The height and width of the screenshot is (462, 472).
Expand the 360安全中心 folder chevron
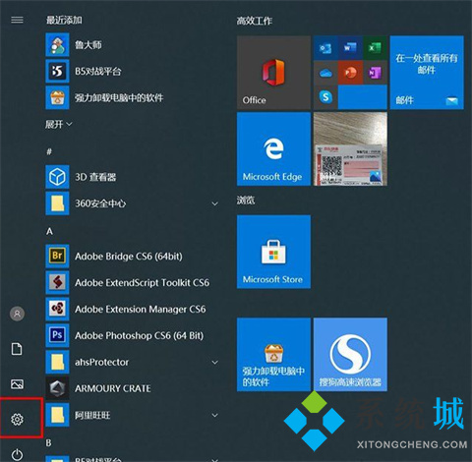click(214, 203)
